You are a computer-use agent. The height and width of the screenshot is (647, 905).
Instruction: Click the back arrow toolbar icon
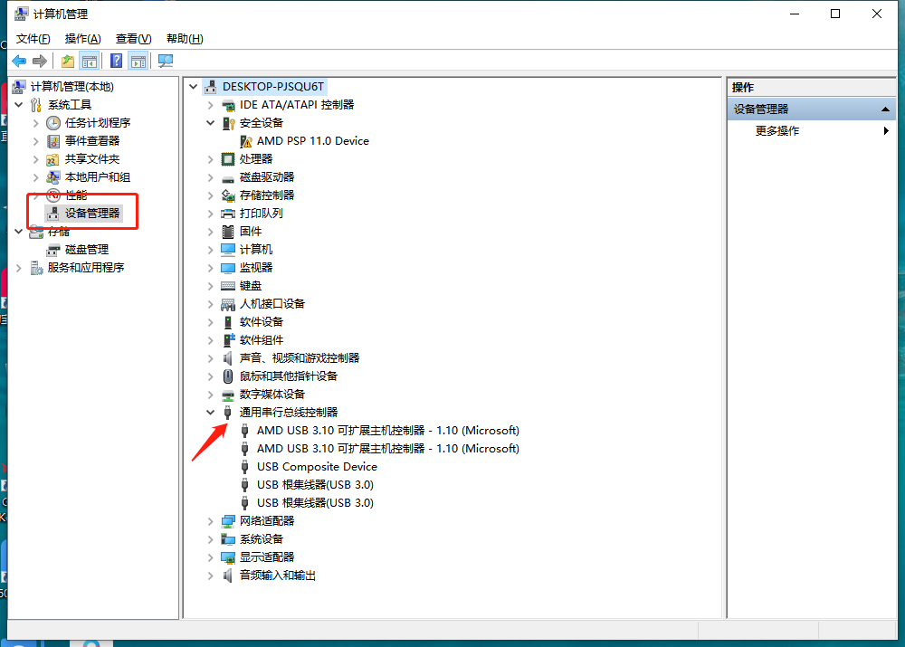[19, 61]
